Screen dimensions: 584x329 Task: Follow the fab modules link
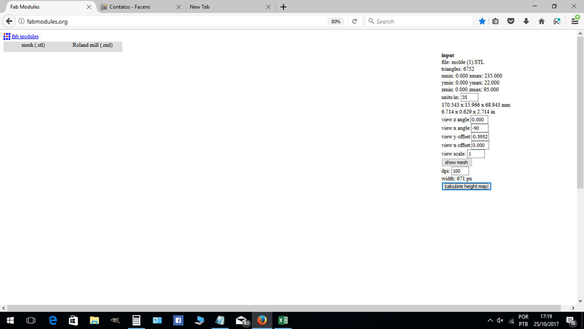pyautogui.click(x=25, y=37)
